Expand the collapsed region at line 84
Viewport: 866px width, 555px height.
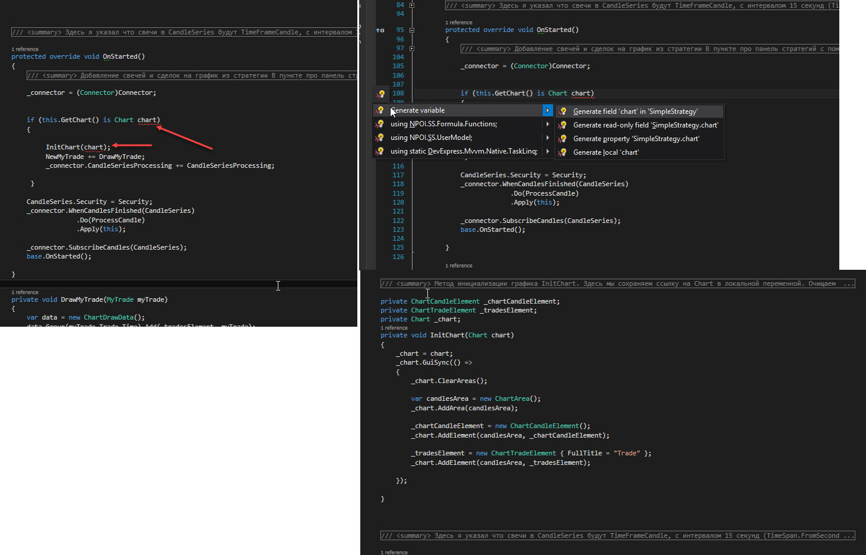(x=412, y=5)
